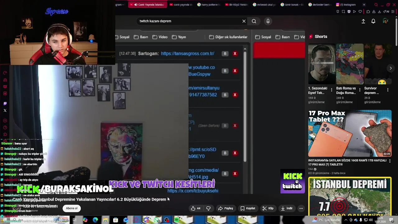Open the YouTube upload/create icon
Viewport: 398px width, 224px height.
pos(363,21)
